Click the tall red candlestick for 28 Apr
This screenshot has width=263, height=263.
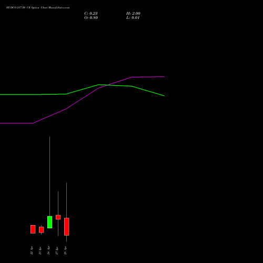click(x=67, y=227)
